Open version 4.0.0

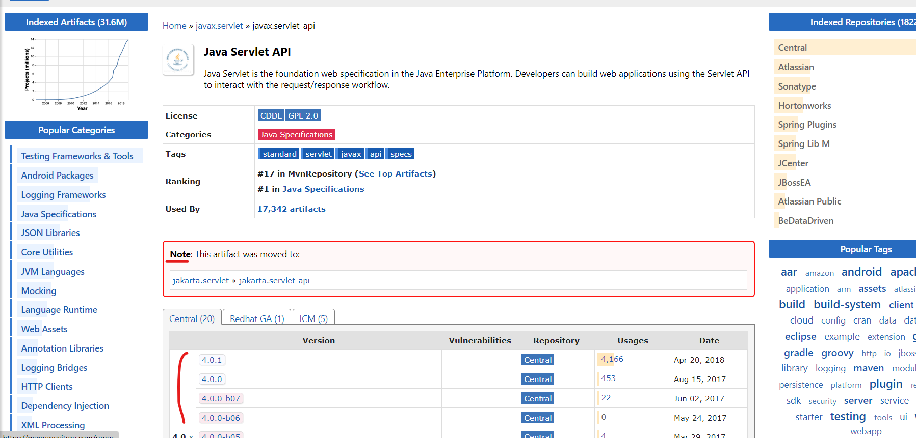tap(212, 379)
